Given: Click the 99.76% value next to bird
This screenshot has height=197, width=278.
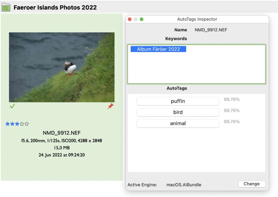Looking at the screenshot, I should coord(232,110).
